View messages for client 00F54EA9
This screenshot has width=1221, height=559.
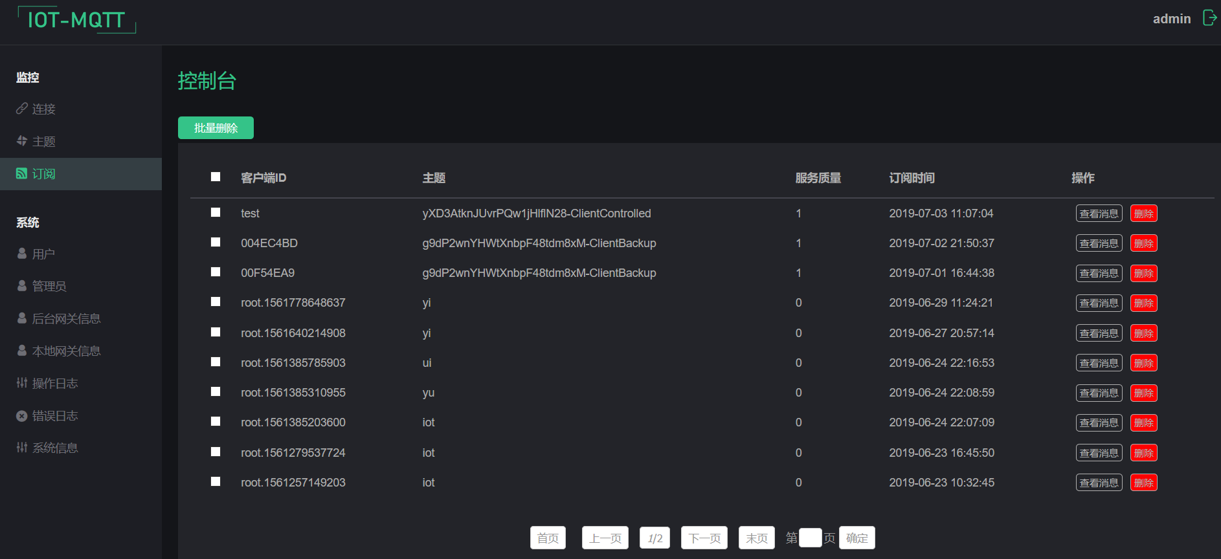(x=1099, y=273)
